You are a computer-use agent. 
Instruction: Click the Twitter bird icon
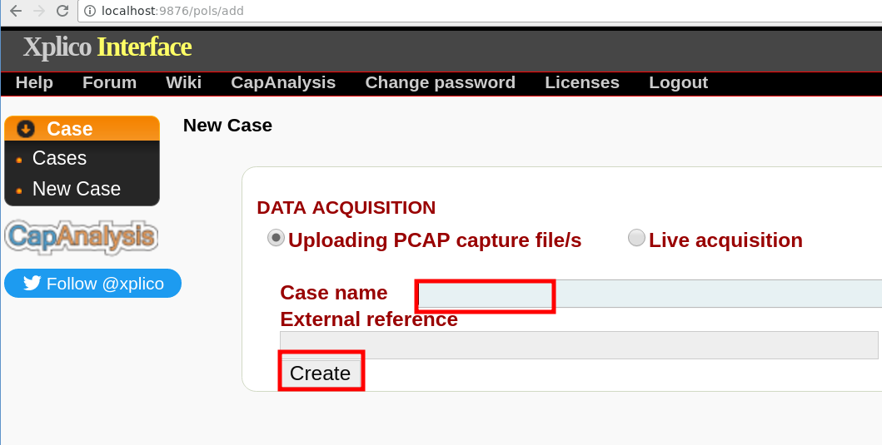32,283
